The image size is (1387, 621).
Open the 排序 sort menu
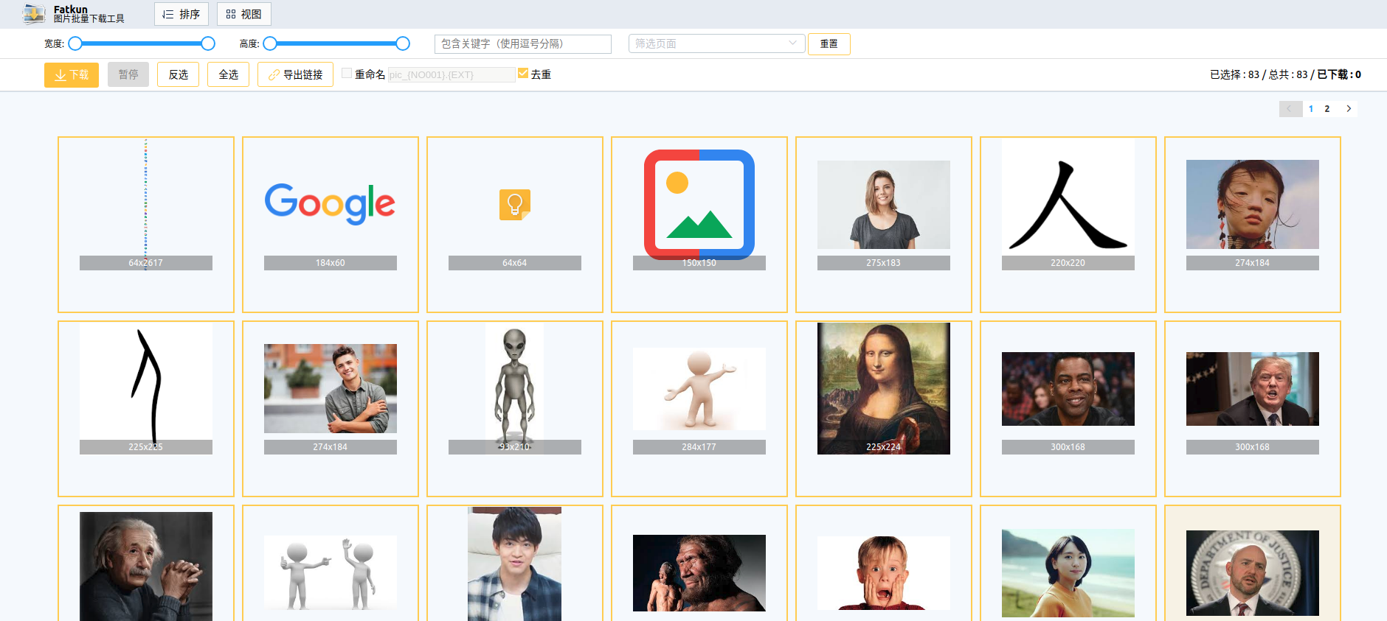coord(181,14)
